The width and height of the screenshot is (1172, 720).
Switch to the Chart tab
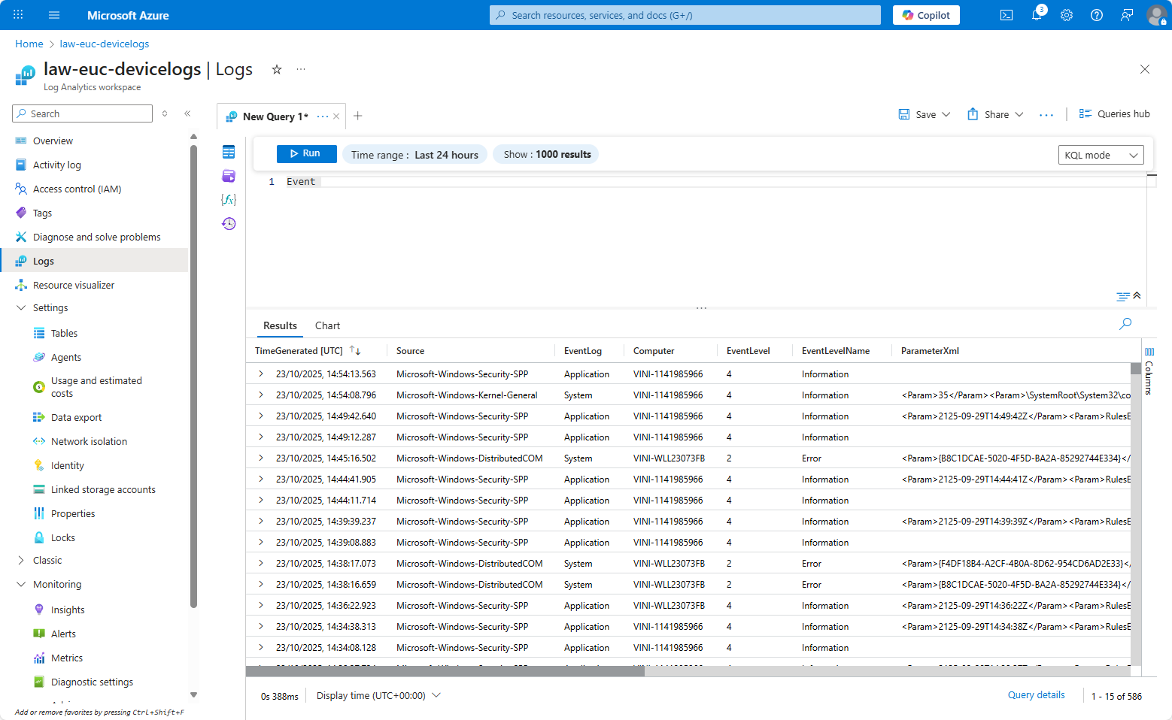pyautogui.click(x=327, y=325)
